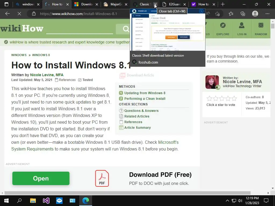Click the browser back arrow
275x206 pixels.
coord(7,14)
